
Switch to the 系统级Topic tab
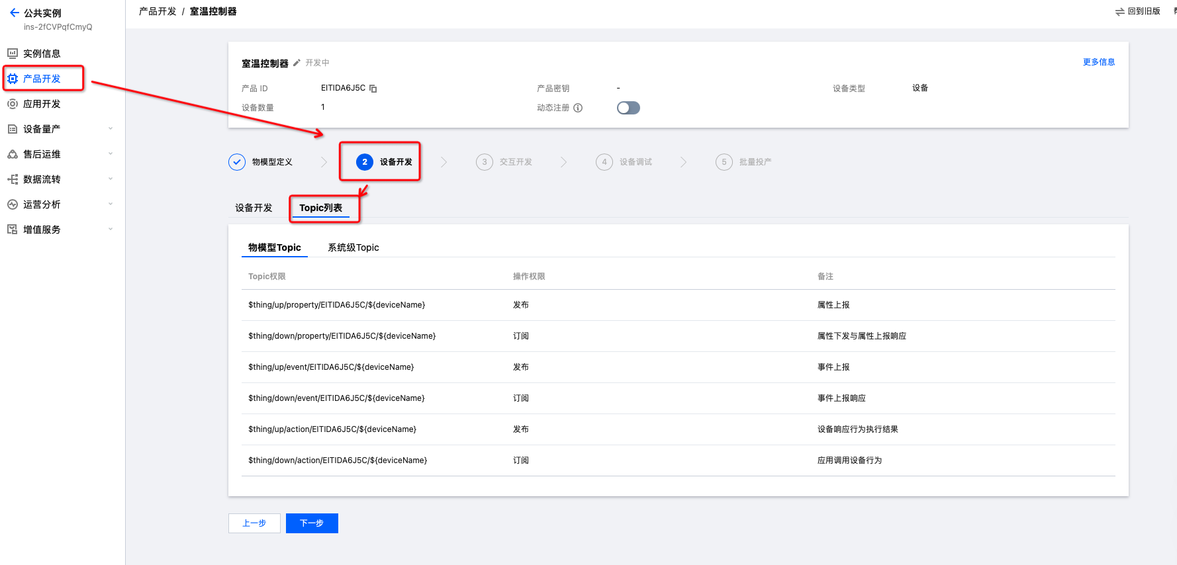pos(353,247)
